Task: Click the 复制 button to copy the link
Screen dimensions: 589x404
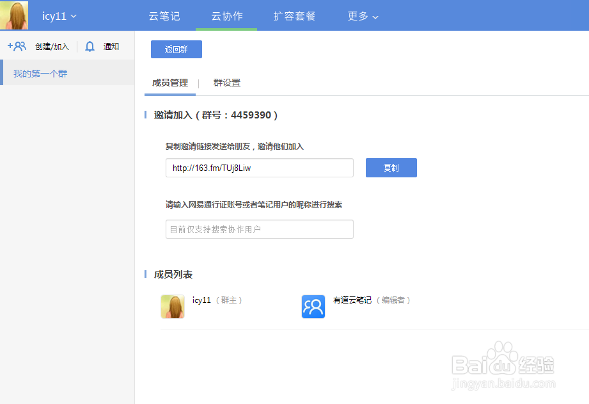Action: pyautogui.click(x=391, y=167)
